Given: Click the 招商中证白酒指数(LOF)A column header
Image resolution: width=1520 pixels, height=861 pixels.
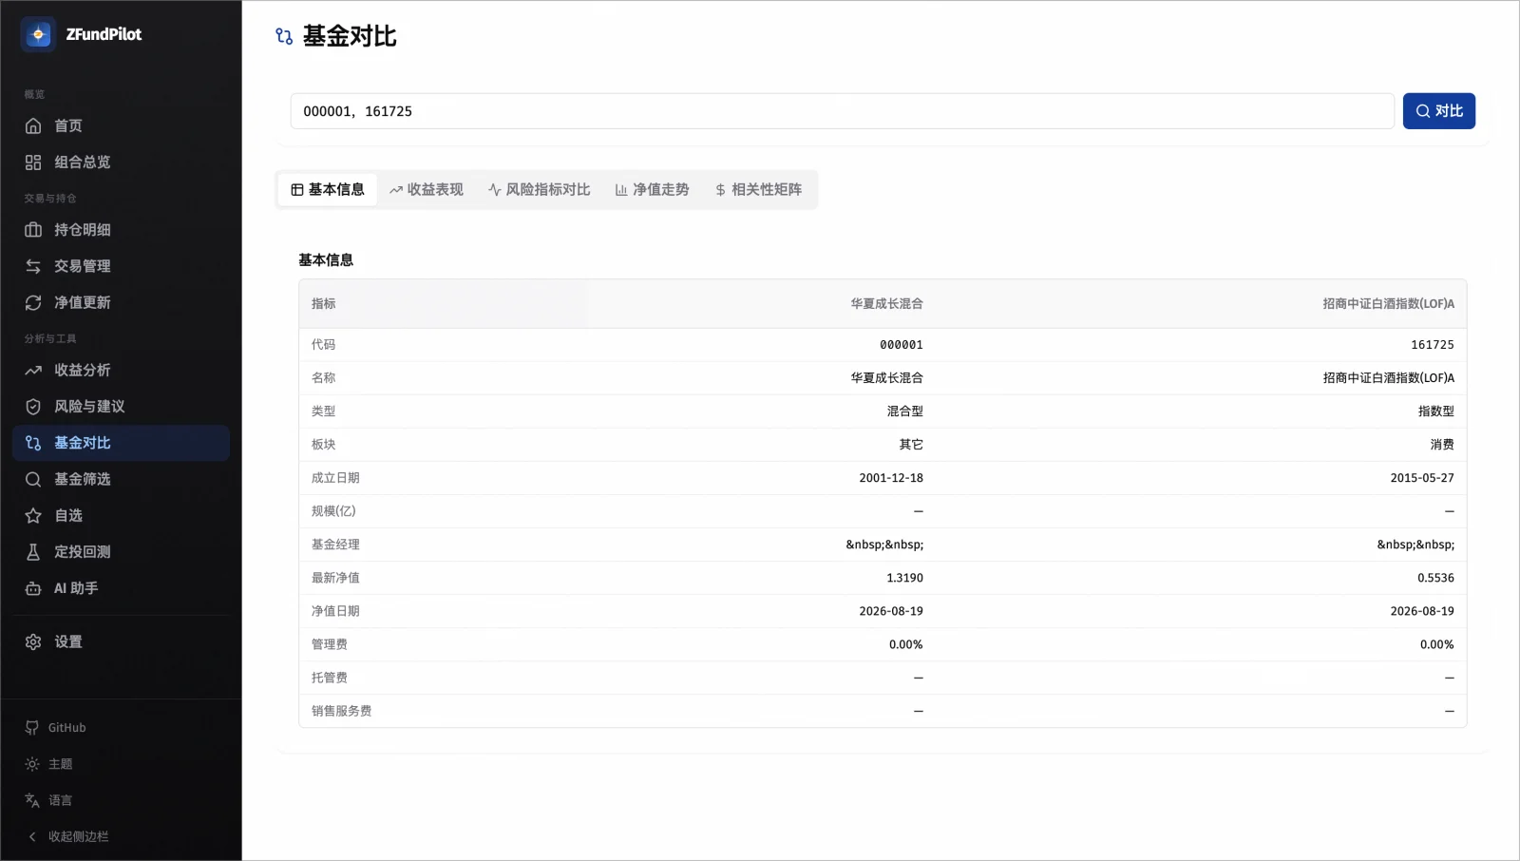Looking at the screenshot, I should pos(1388,304).
